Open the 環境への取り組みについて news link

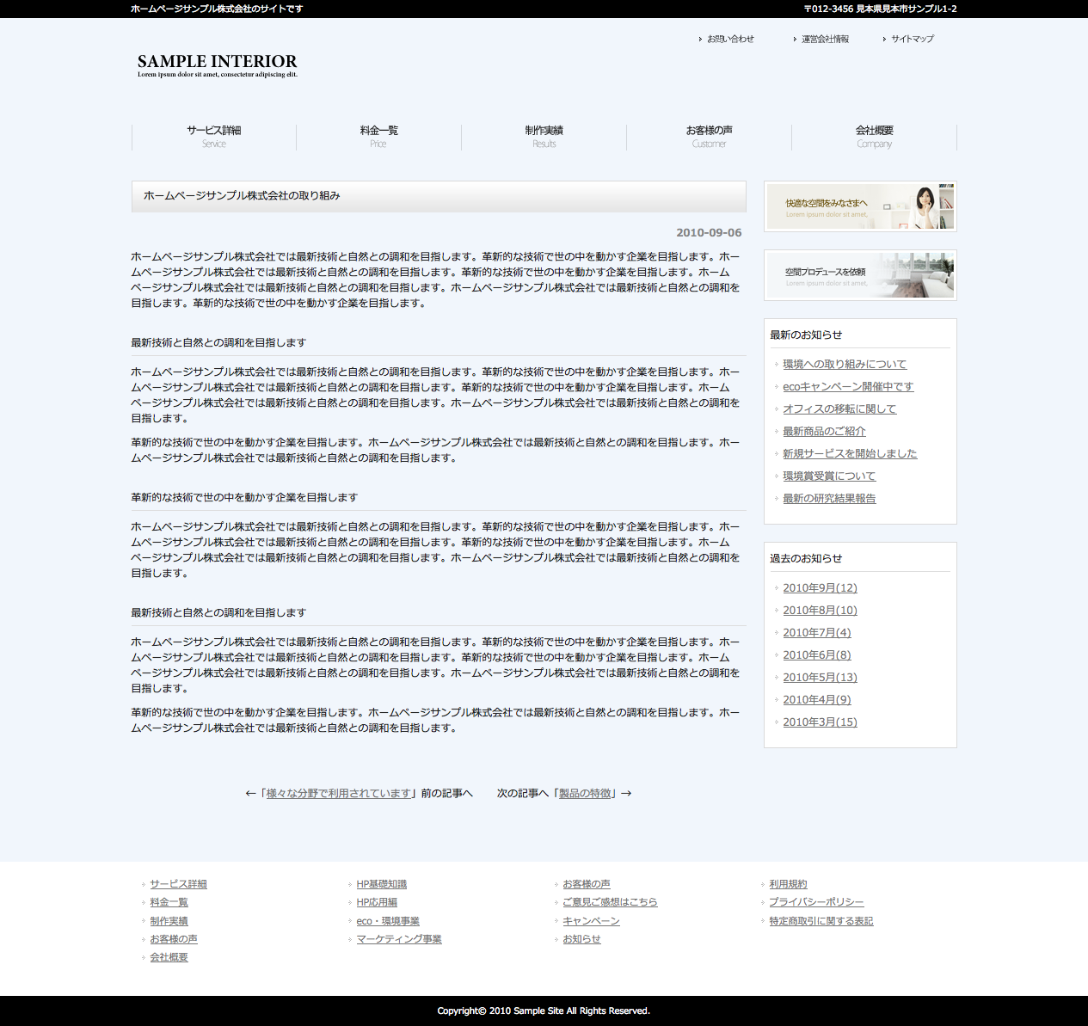[x=845, y=365]
